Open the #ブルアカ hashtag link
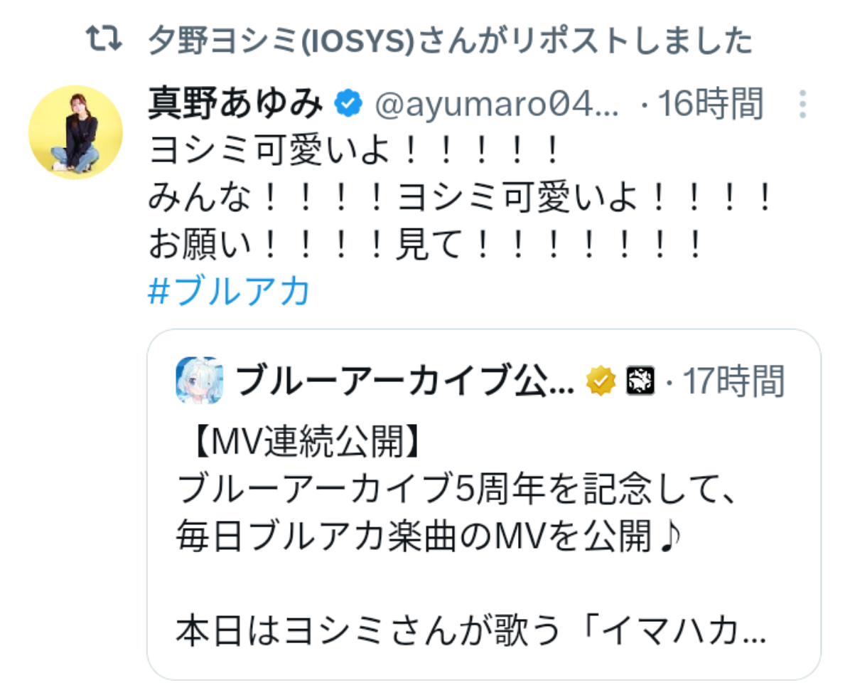This screenshot has height=683, width=850. pos(229,291)
